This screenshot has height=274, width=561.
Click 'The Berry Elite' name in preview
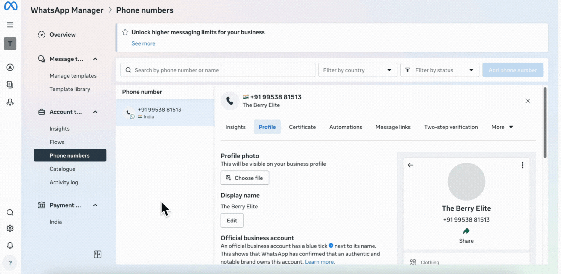[466, 208]
